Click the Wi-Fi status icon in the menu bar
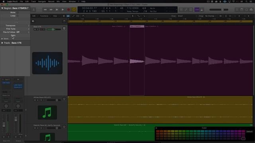Screen dimensions: 255x143 pyautogui.click(x=233, y=2)
